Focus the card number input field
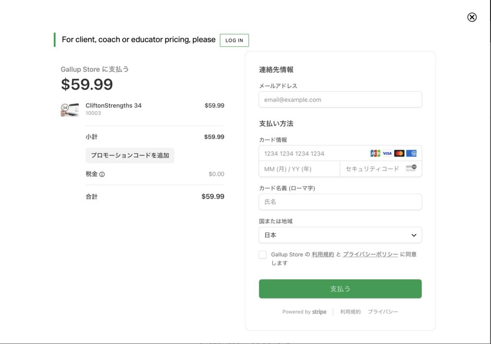This screenshot has height=344, width=491. click(x=340, y=154)
